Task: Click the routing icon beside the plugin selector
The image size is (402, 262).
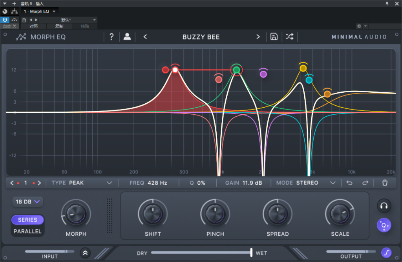Action: (15, 11)
